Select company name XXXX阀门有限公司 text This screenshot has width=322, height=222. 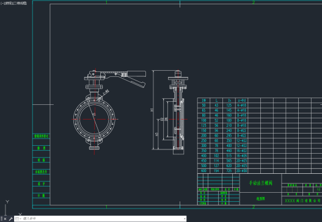click(x=303, y=201)
